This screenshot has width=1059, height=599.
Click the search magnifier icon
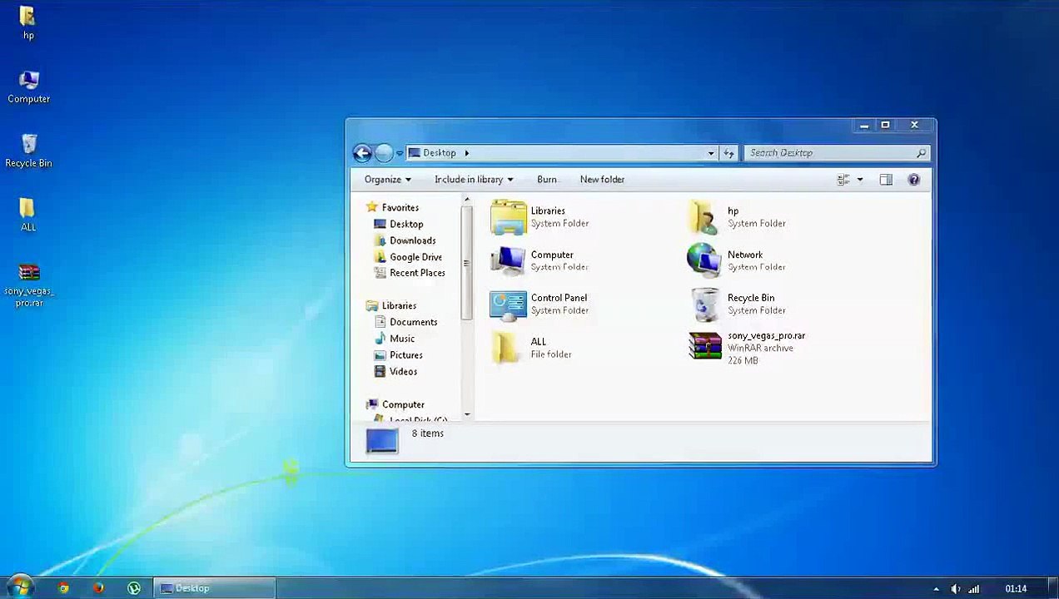[x=921, y=153]
